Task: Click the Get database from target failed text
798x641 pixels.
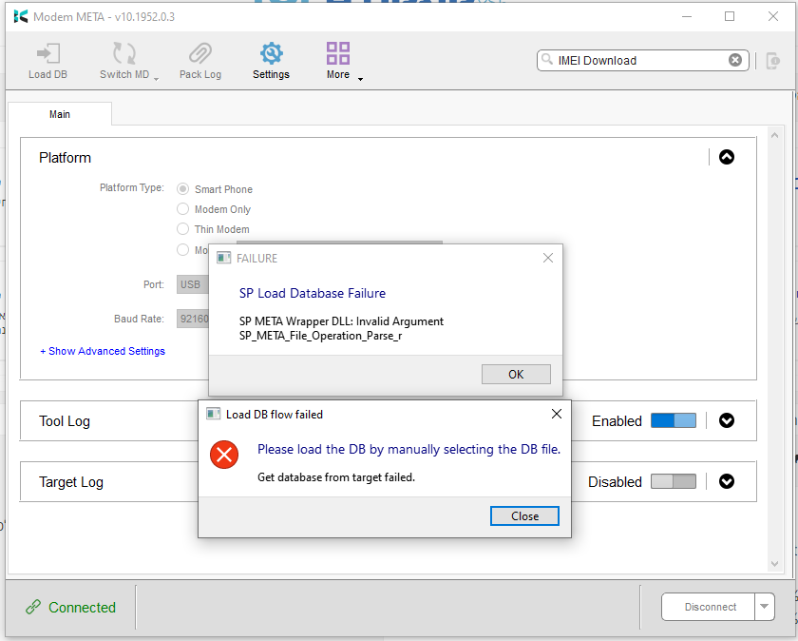Action: 336,477
